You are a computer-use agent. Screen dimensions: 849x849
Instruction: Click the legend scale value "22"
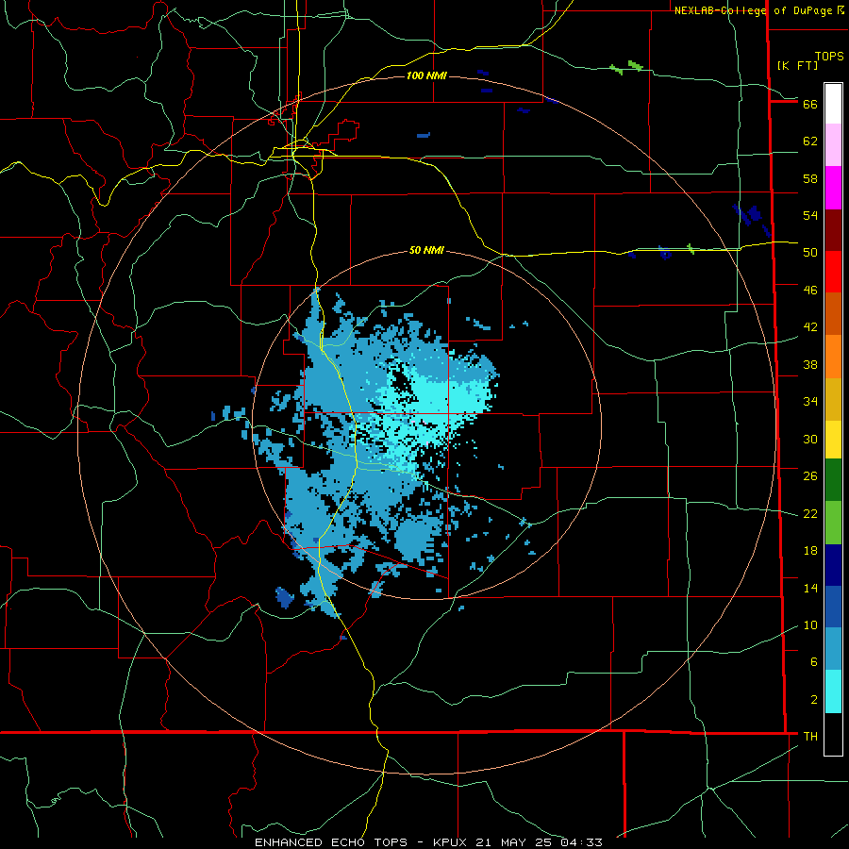coord(810,514)
